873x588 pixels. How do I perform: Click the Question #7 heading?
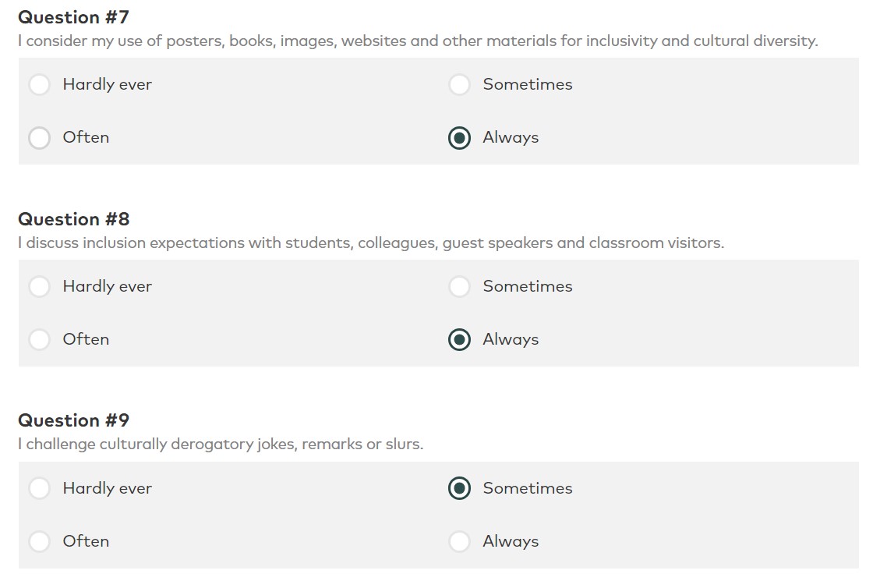point(73,17)
